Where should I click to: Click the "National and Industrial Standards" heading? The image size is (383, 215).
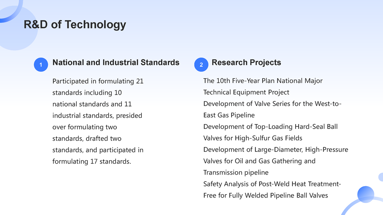[x=116, y=63]
